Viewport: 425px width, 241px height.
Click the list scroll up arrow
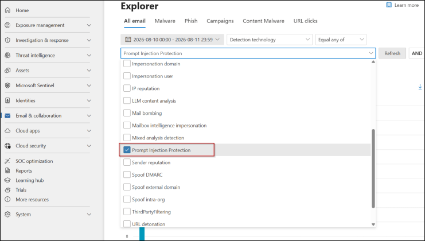click(373, 62)
